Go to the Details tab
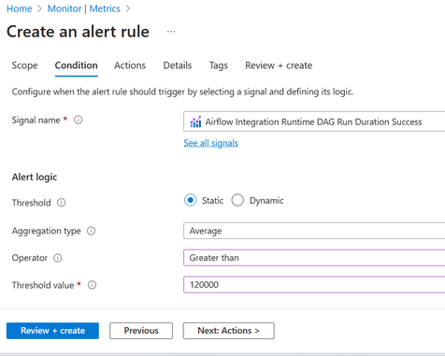445x356 pixels. click(x=178, y=65)
